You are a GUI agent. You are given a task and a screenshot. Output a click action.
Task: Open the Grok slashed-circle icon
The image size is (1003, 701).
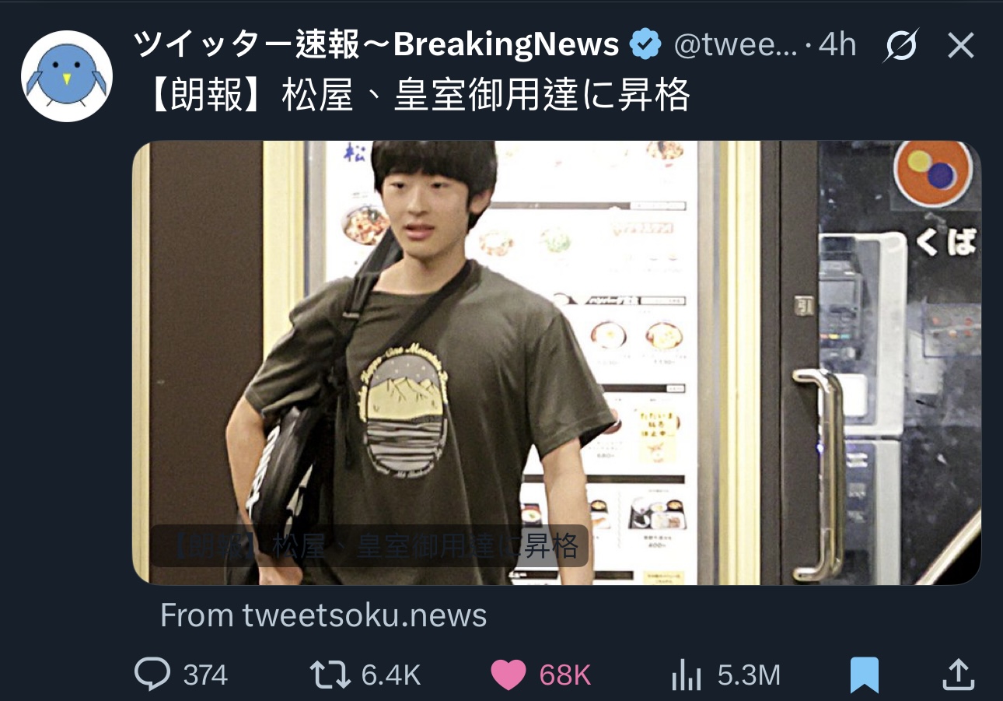(901, 47)
